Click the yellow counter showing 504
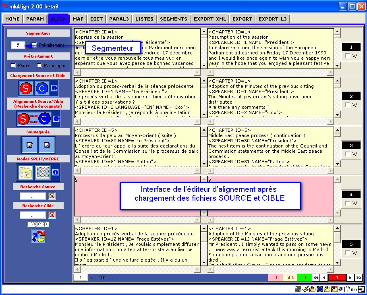Viewport: 367px width, 295px height. [290, 278]
